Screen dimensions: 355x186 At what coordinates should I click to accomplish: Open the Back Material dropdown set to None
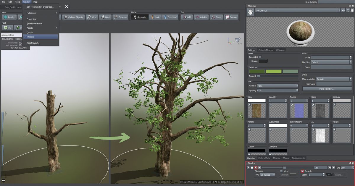tap(277, 85)
